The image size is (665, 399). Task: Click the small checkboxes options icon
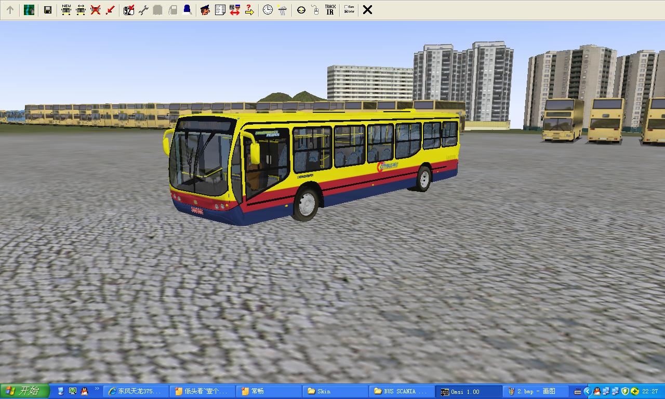349,10
